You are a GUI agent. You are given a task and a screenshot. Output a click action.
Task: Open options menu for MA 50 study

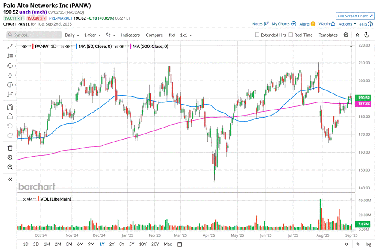coord(73,46)
